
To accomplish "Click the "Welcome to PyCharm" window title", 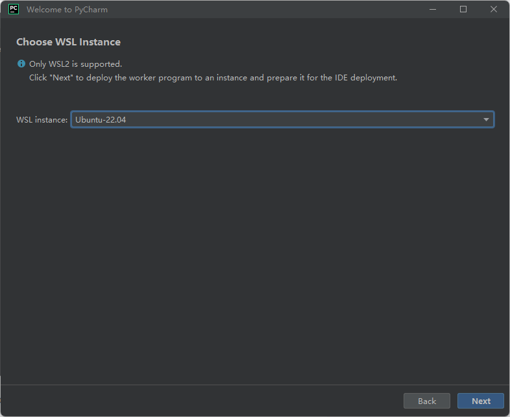I will pyautogui.click(x=67, y=10).
